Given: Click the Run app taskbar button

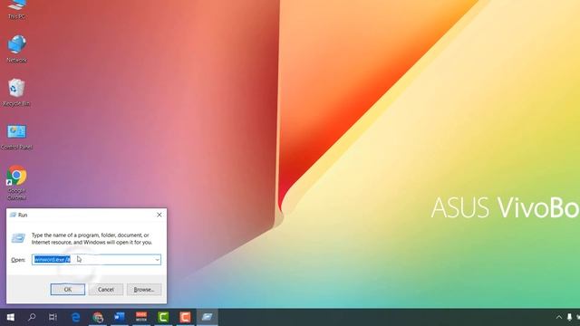Looking at the screenshot, I should (x=207, y=317).
